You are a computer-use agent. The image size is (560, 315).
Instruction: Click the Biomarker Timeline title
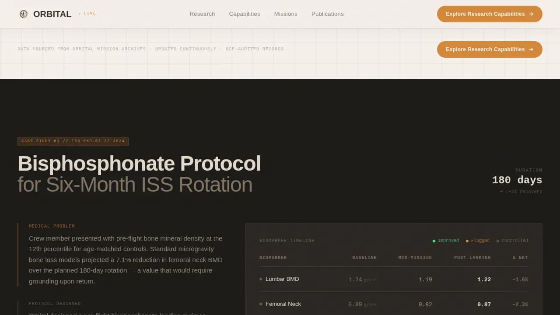[x=287, y=241]
